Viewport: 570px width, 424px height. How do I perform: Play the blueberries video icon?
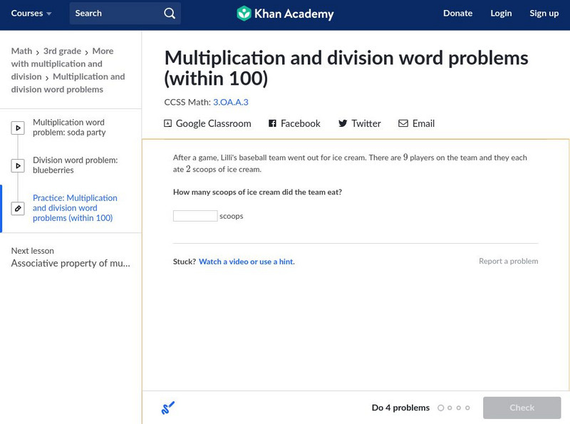coord(18,166)
